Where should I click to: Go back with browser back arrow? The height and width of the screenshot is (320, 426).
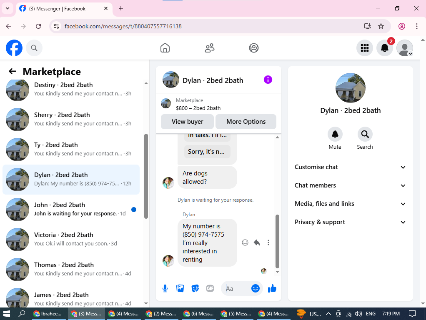point(8,26)
